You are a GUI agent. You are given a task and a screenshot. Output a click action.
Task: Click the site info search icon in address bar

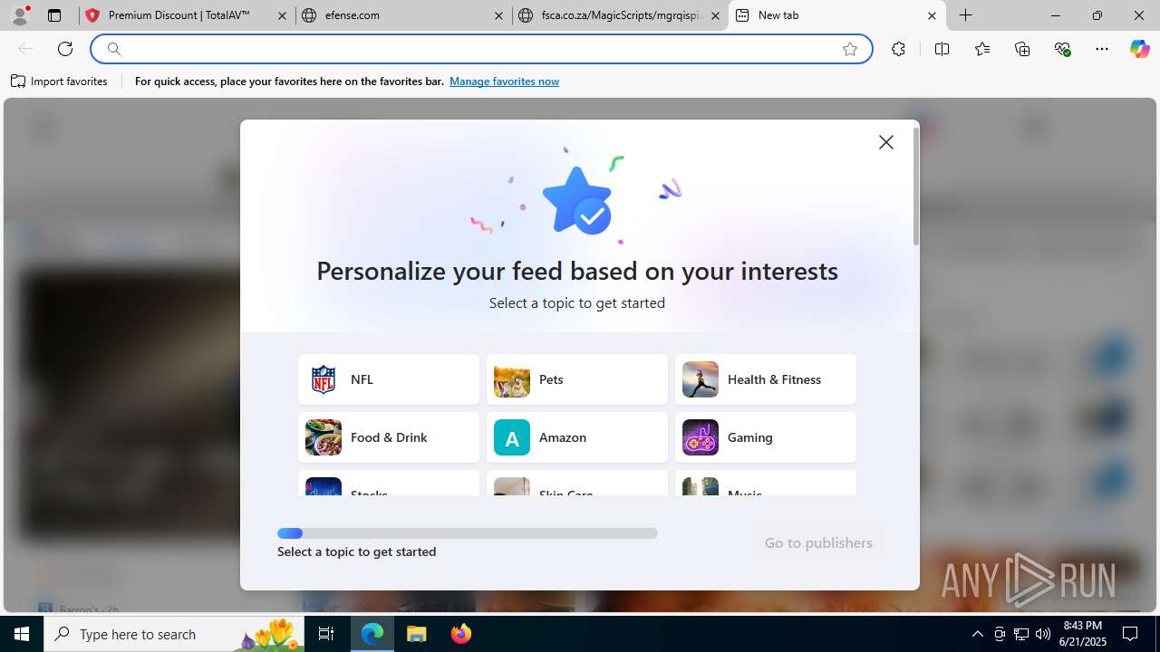(x=113, y=49)
